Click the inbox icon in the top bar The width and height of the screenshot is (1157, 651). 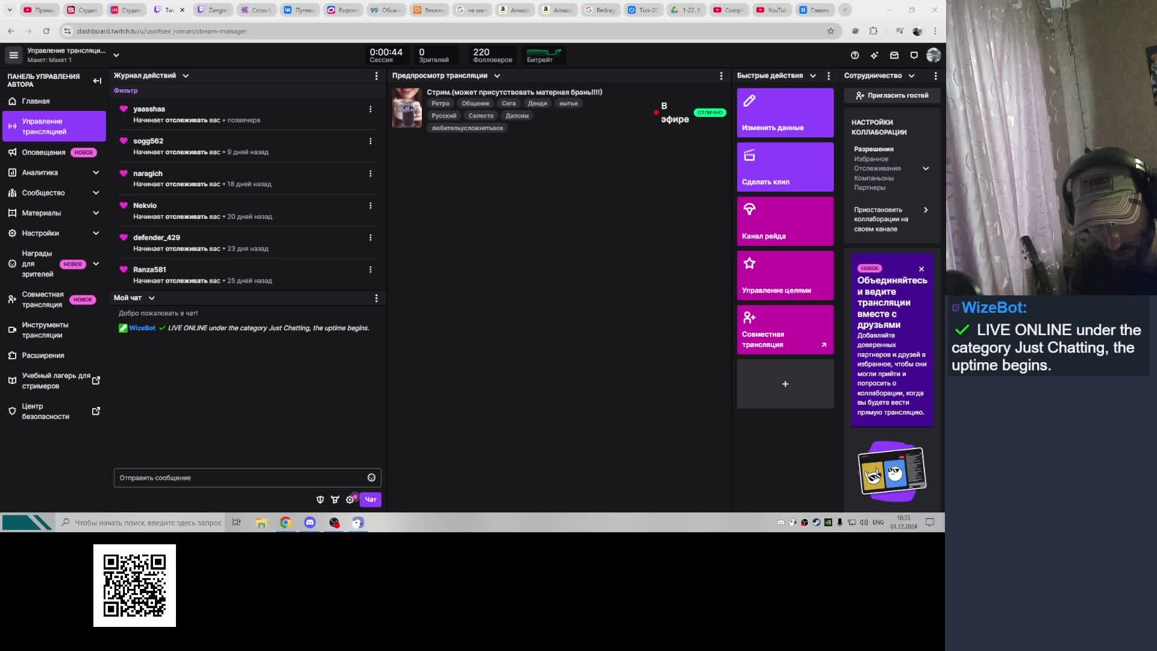pyautogui.click(x=894, y=55)
